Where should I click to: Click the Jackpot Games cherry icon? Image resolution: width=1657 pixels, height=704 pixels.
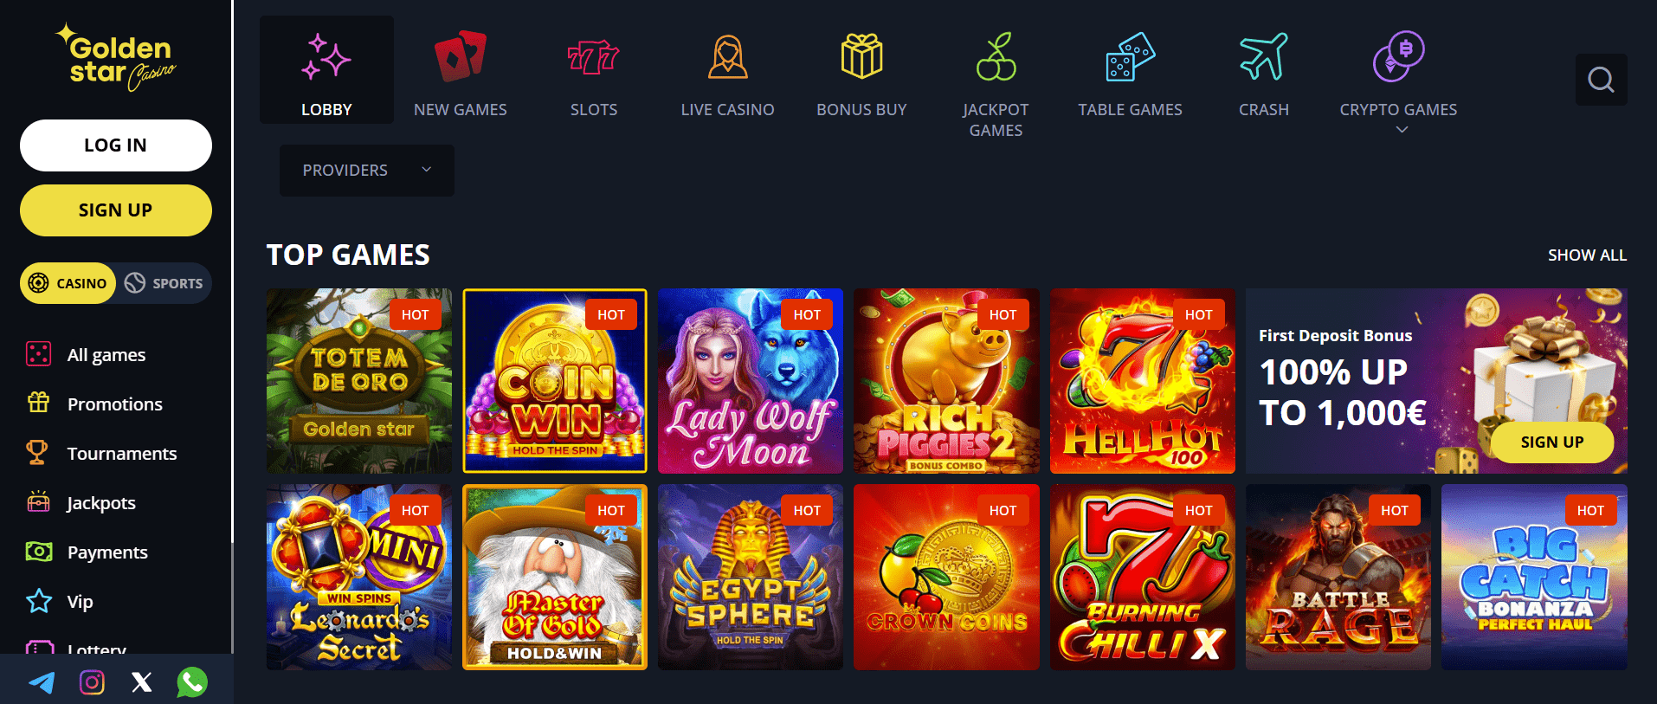coord(996,56)
